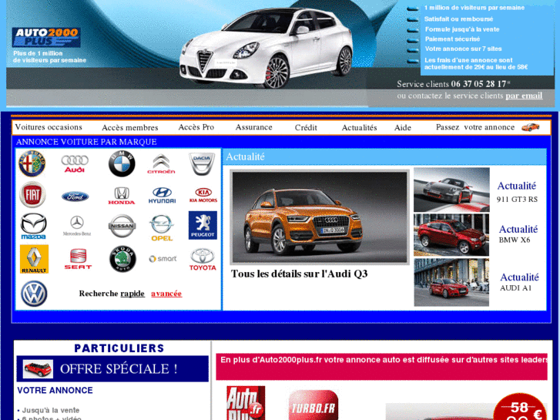The image size is (560, 420).
Task: Choose the BMW brand logo
Action: coord(122,163)
